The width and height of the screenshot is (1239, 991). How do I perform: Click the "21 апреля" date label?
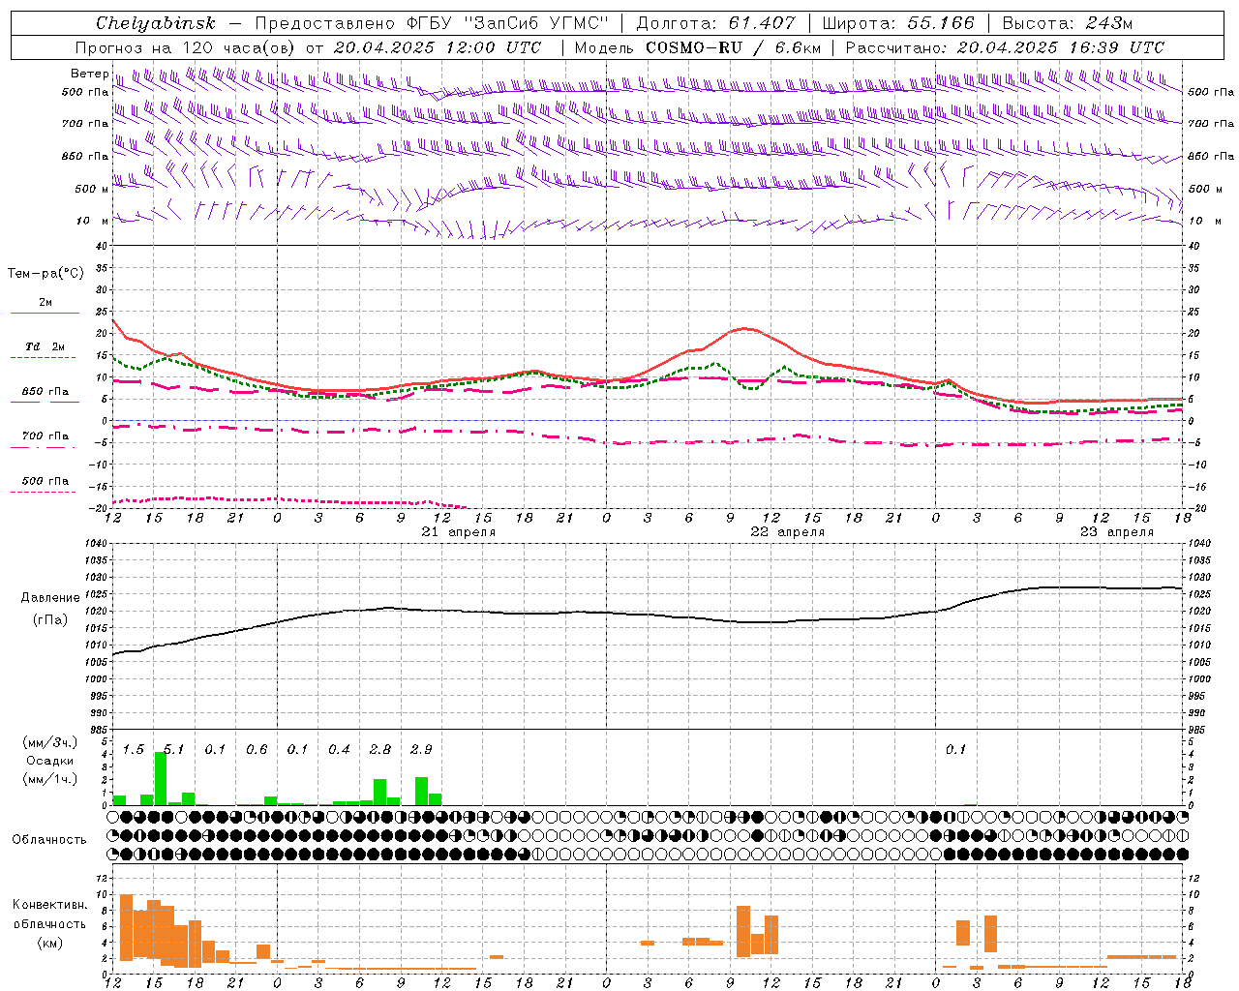[x=459, y=532]
